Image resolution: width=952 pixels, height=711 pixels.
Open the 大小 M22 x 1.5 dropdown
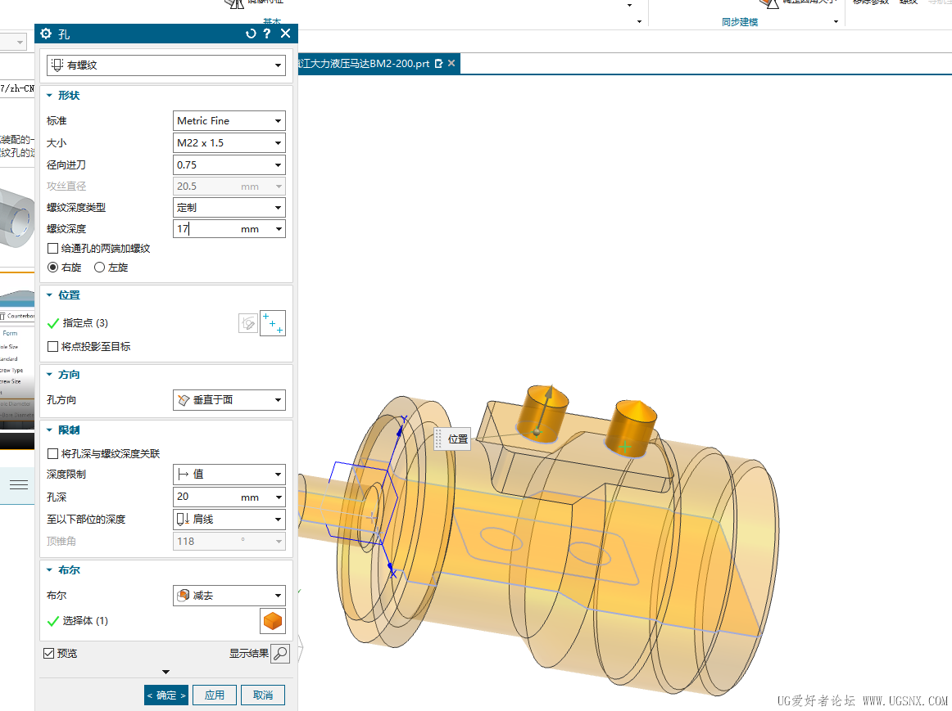pyautogui.click(x=229, y=143)
